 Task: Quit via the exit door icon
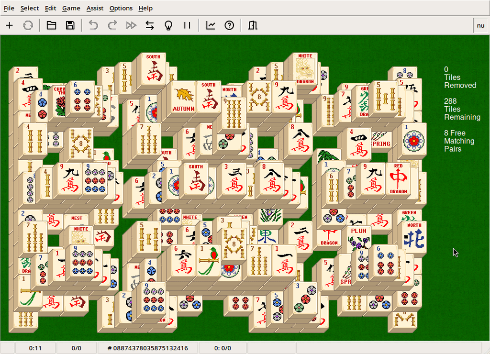tap(253, 25)
